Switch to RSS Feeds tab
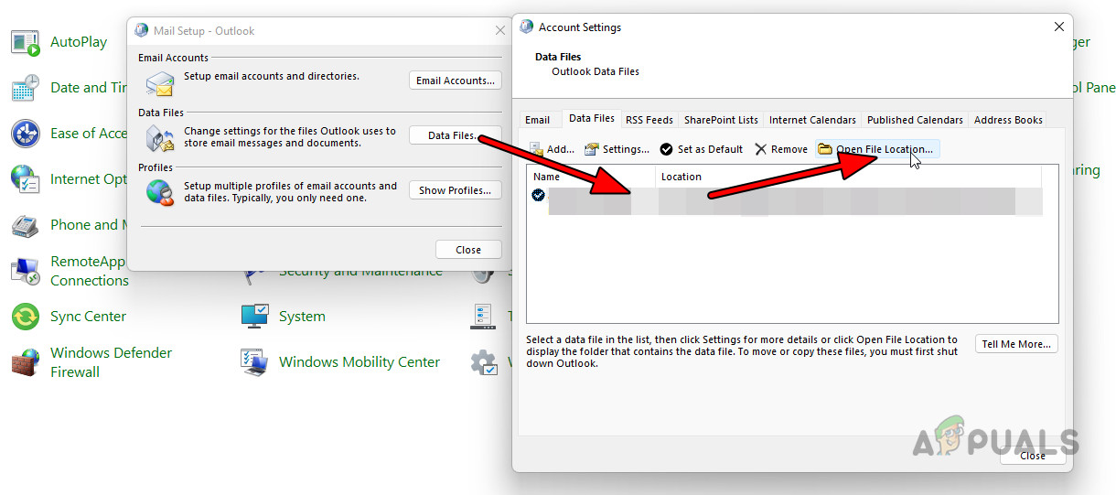Image resolution: width=1116 pixels, height=495 pixels. click(649, 120)
